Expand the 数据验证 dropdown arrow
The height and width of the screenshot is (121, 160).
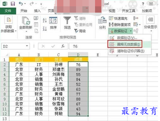tap(131, 31)
